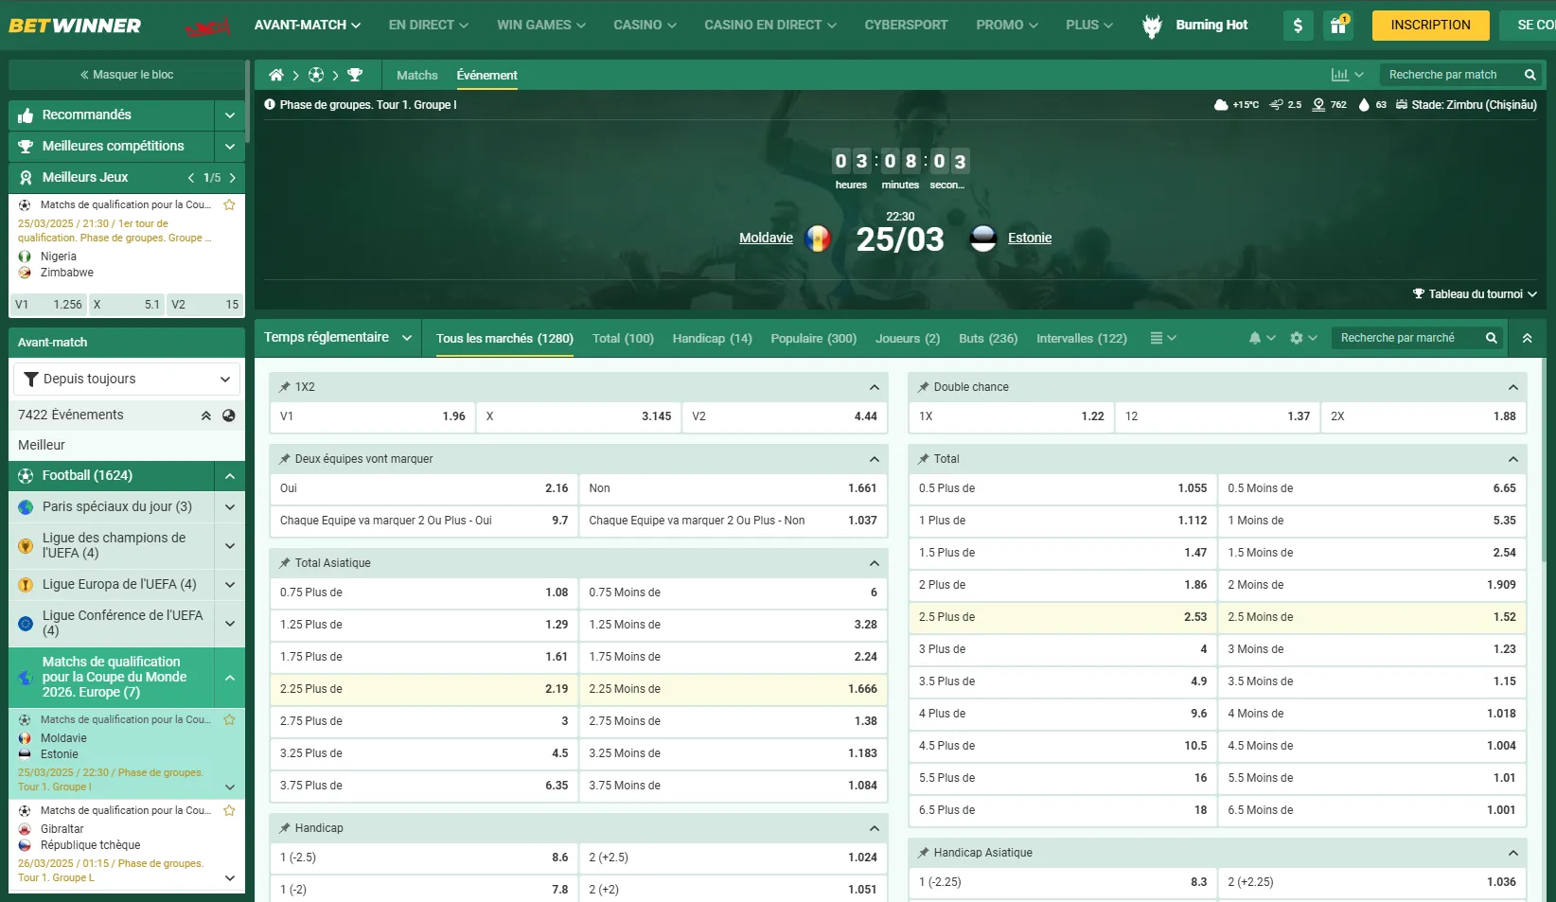Open the Tableau du tournoi link
Image resolution: width=1556 pixels, height=902 pixels.
(1473, 293)
